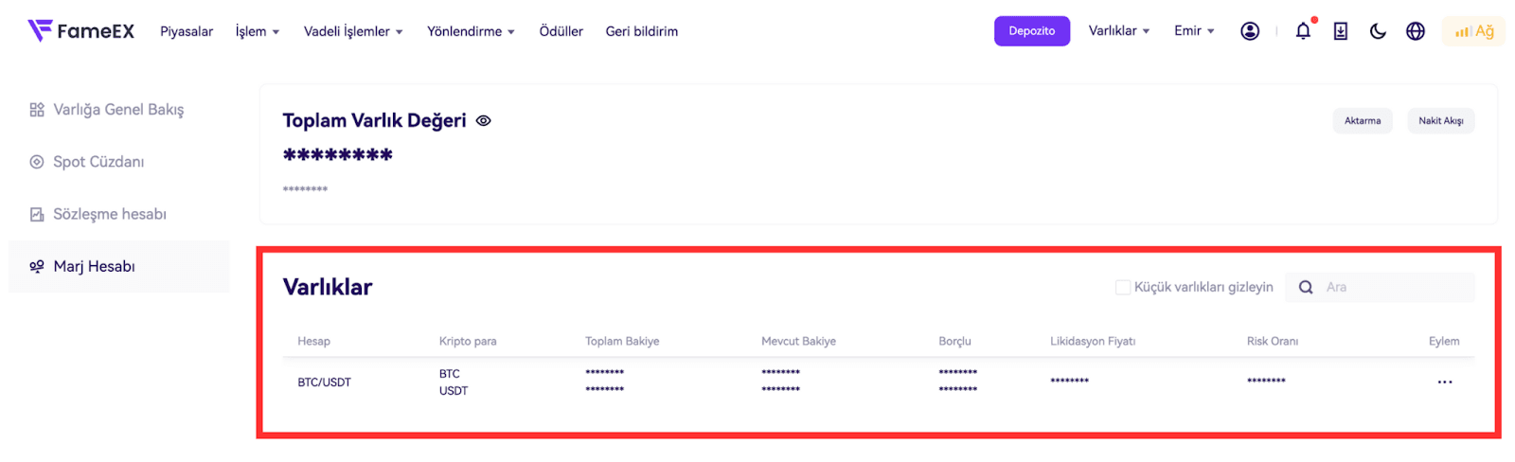Expand the Vadeli İşlemler dropdown

(353, 31)
